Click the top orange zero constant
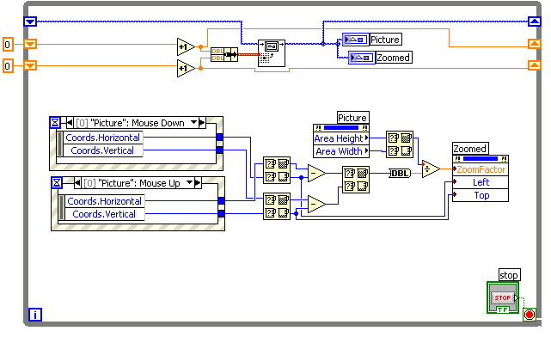551x337 pixels. [8, 45]
